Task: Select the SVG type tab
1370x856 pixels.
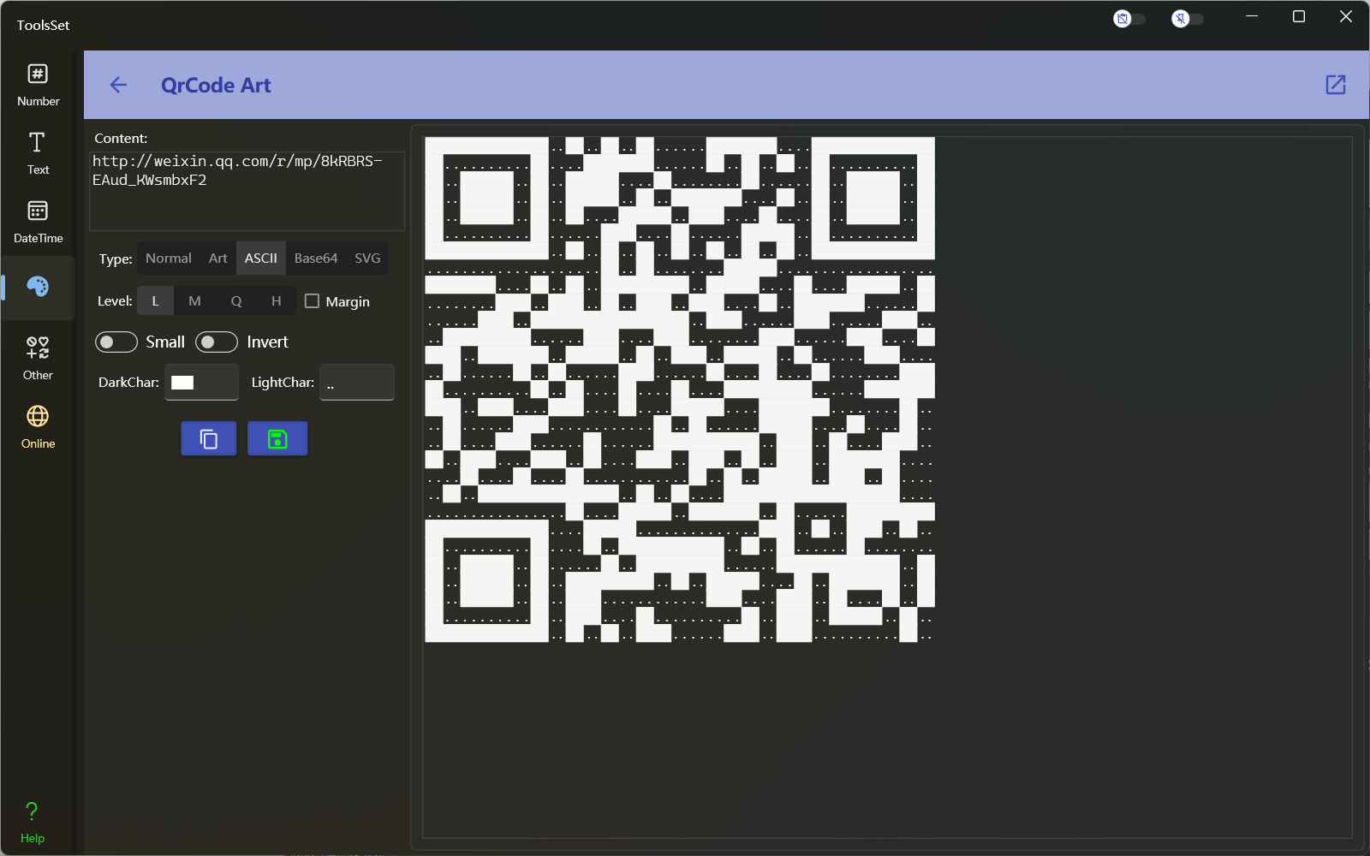Action: (x=367, y=259)
